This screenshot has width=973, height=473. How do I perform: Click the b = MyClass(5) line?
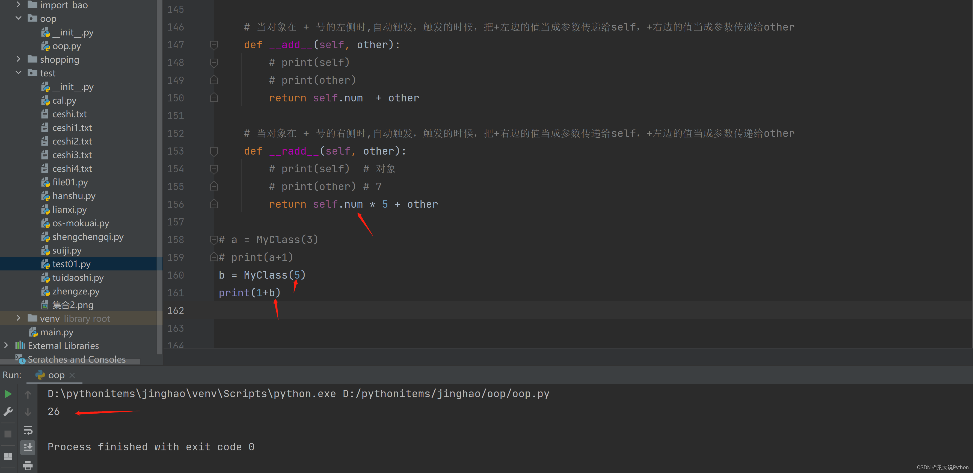(x=262, y=275)
